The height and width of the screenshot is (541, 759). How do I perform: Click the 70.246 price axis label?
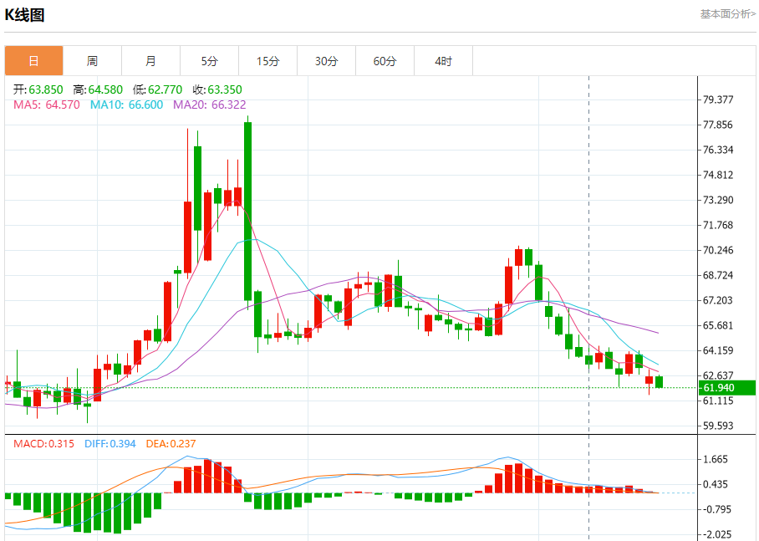tap(718, 250)
